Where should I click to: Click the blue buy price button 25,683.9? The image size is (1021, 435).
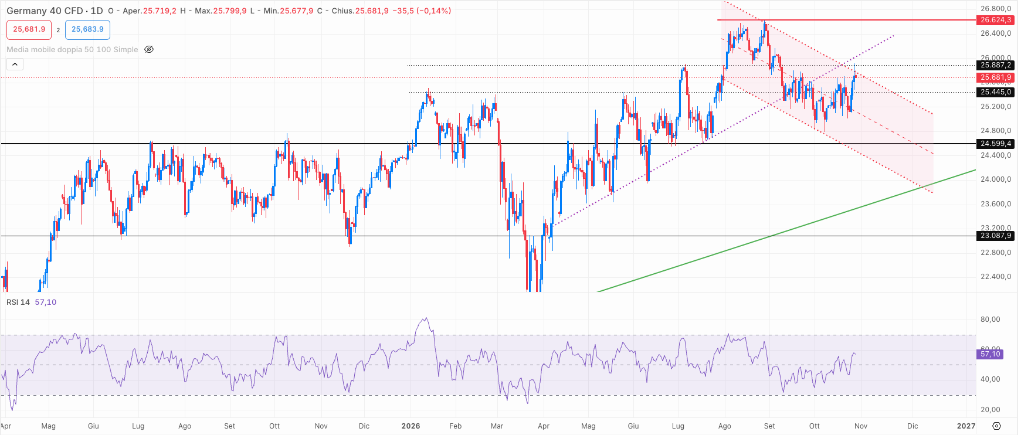tap(87, 29)
